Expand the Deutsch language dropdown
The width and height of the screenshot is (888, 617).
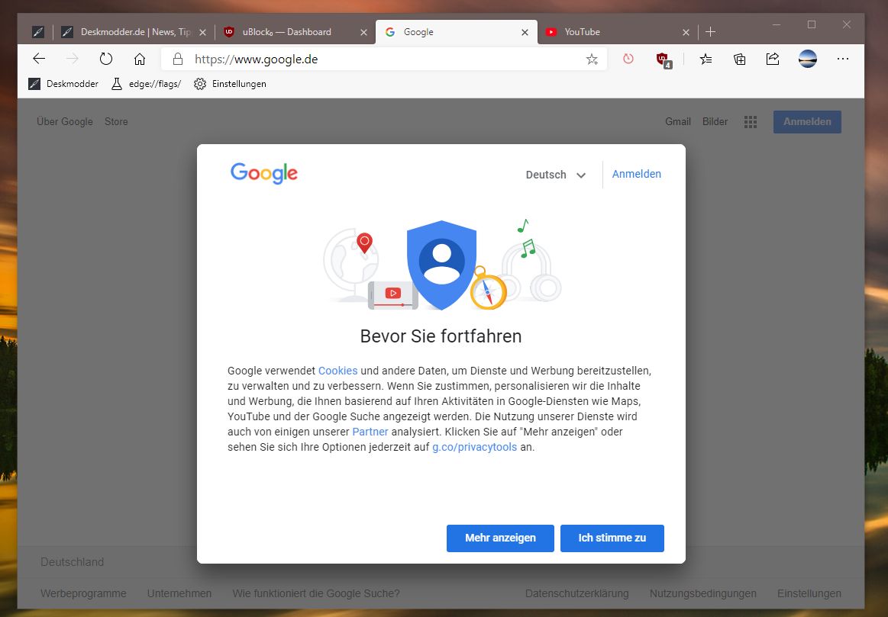(x=556, y=175)
